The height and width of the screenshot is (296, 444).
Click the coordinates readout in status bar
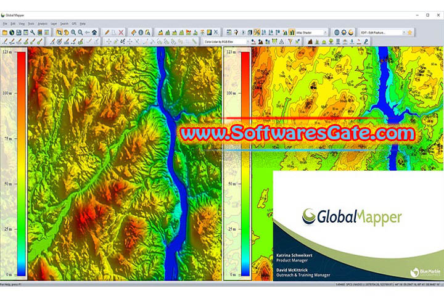point(388,284)
